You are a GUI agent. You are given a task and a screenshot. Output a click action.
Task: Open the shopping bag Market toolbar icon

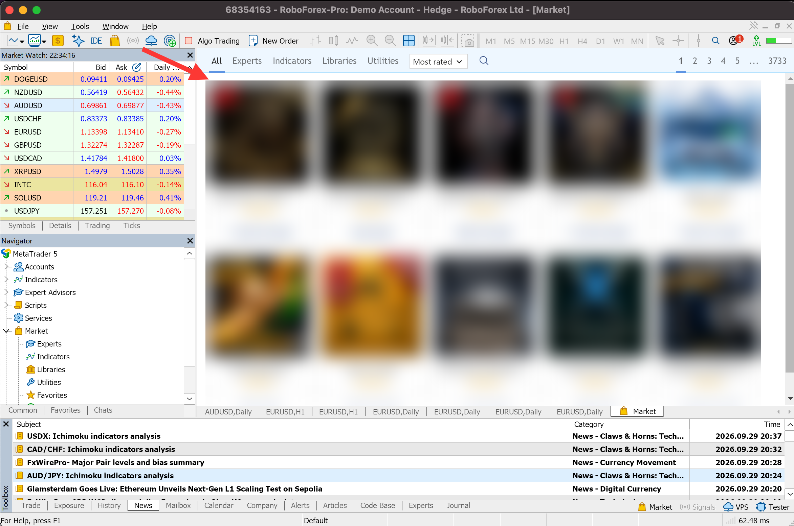click(115, 41)
